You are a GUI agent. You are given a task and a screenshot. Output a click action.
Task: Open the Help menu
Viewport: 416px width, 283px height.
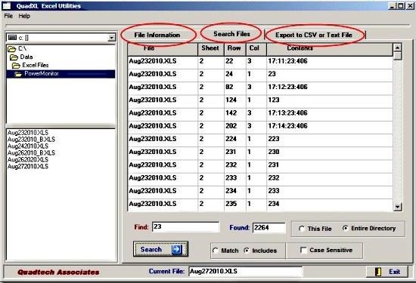tap(24, 16)
